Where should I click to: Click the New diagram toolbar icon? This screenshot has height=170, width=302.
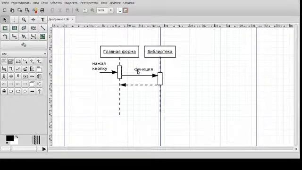(x=5, y=10)
